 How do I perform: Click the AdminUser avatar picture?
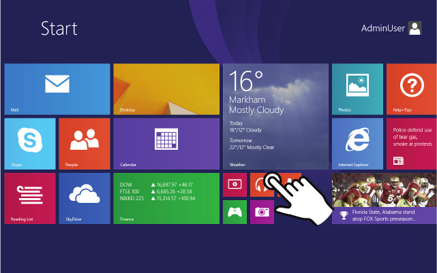pos(415,28)
